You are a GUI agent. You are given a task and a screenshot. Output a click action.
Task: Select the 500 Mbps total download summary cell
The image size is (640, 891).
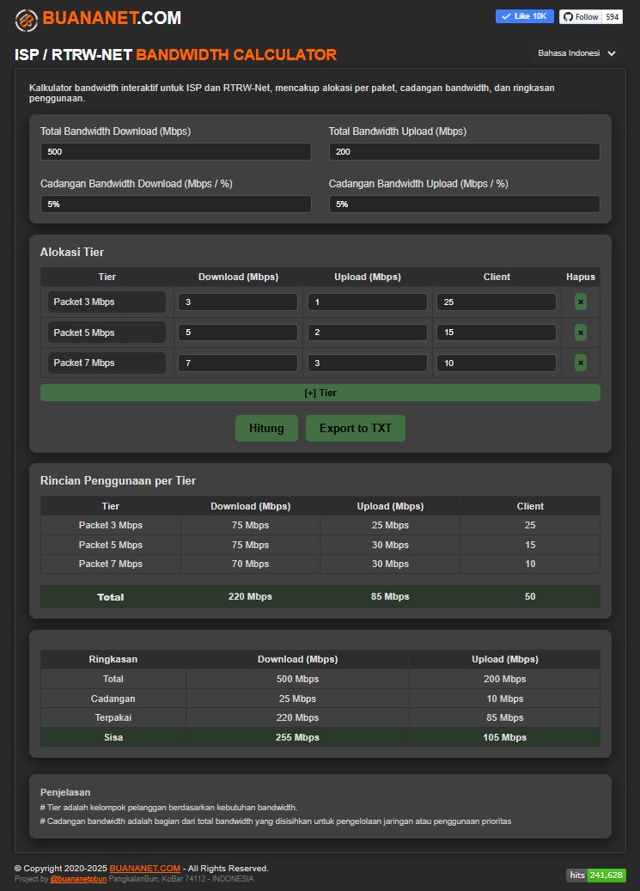coord(297,679)
